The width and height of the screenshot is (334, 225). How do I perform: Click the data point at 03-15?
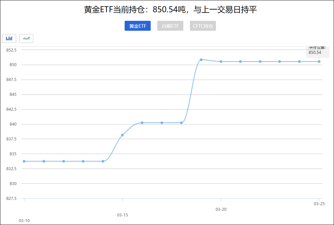122,135
